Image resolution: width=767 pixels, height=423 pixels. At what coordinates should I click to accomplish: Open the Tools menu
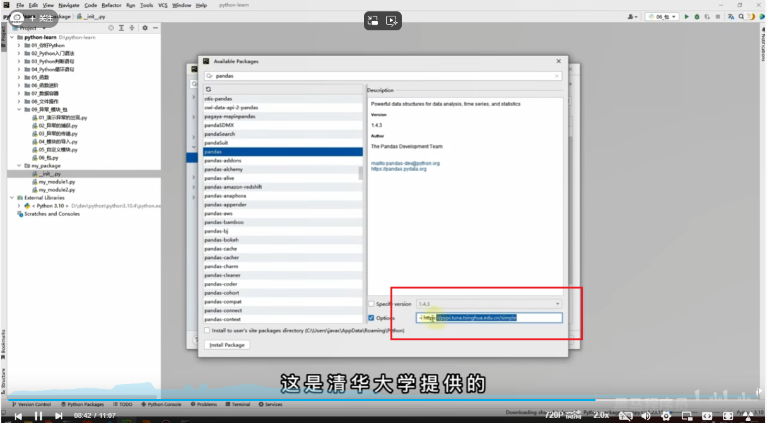(x=146, y=5)
